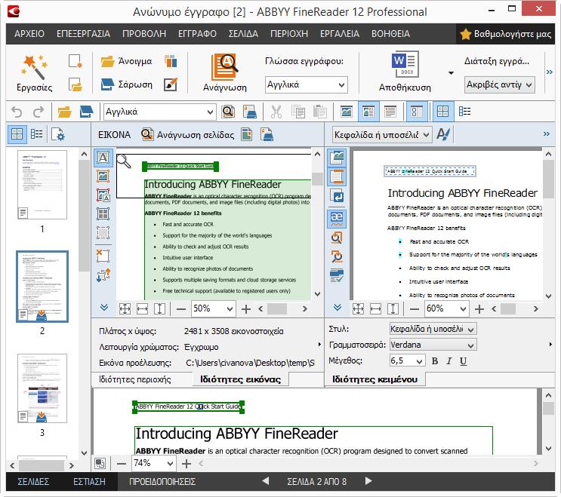Open the Ακριβές αντίγ layout dropdown
This screenshot has width=561, height=497.
(499, 85)
